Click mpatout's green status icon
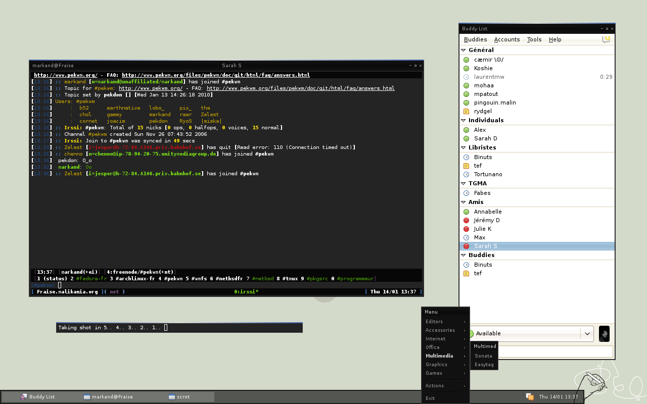The width and height of the screenshot is (647, 404). click(x=466, y=94)
